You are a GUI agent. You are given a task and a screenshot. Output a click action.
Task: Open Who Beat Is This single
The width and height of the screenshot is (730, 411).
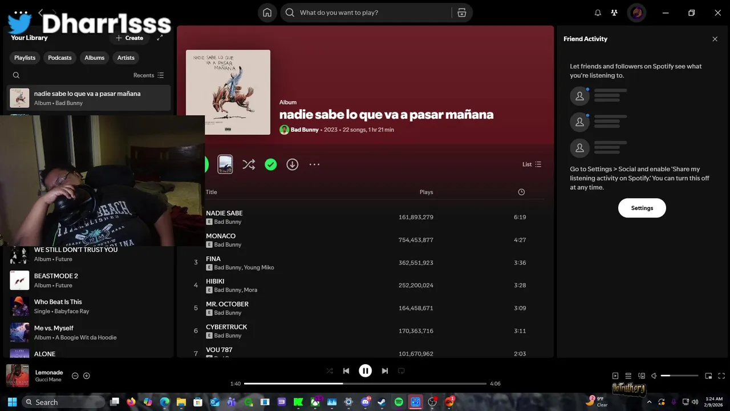[x=88, y=307]
